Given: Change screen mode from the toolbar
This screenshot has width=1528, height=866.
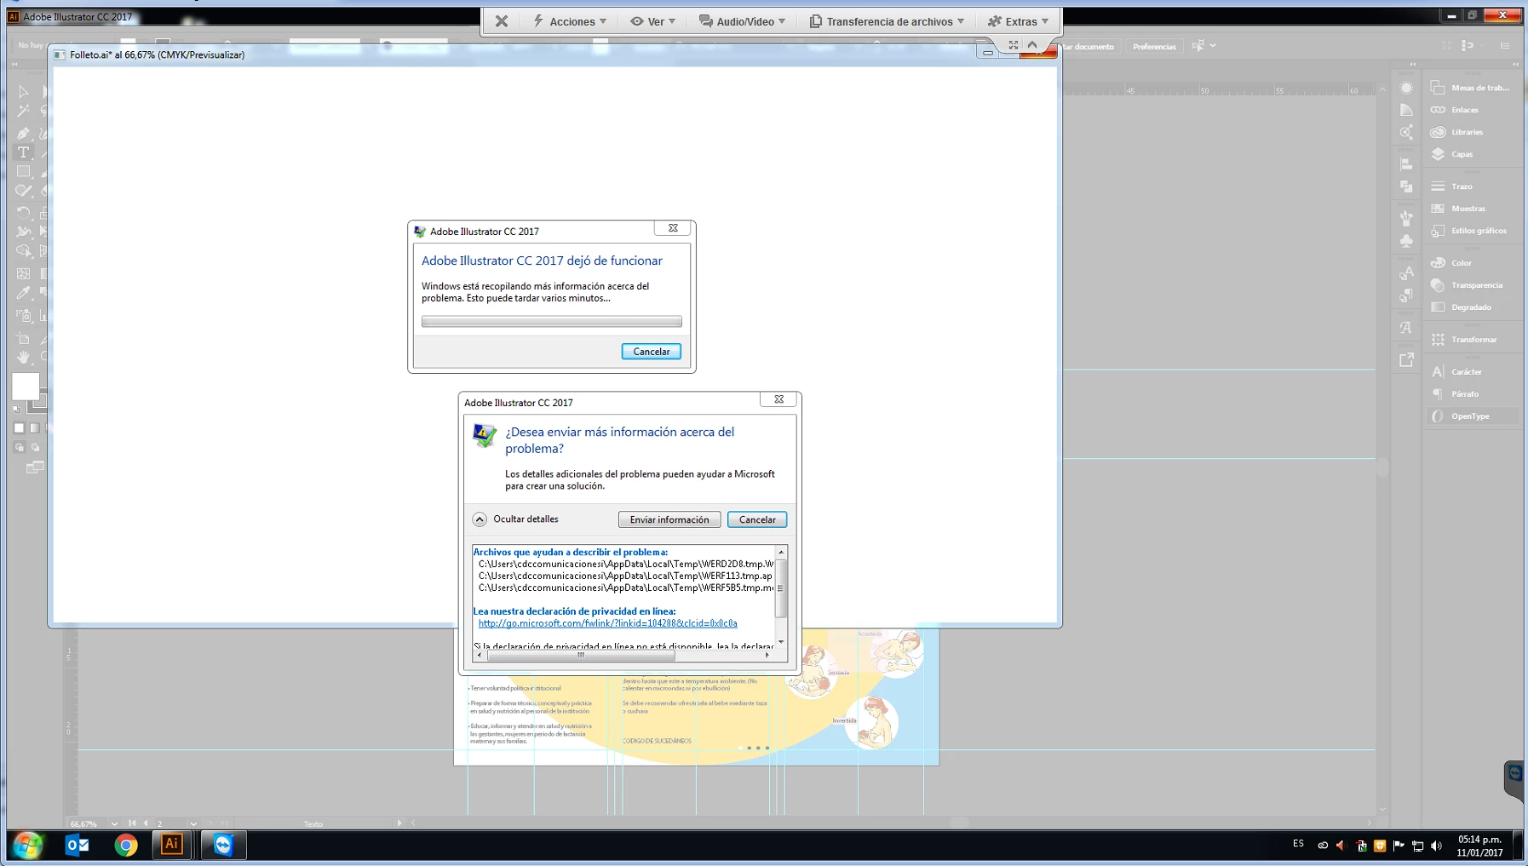Looking at the screenshot, I should tap(35, 467).
